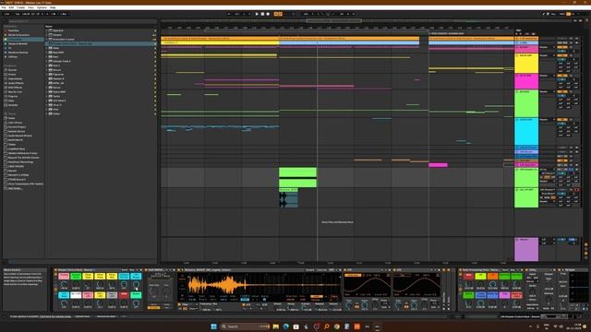Open Microsoft Edge from taskbar
Screen dimensions: 591x332
[x=286, y=326]
